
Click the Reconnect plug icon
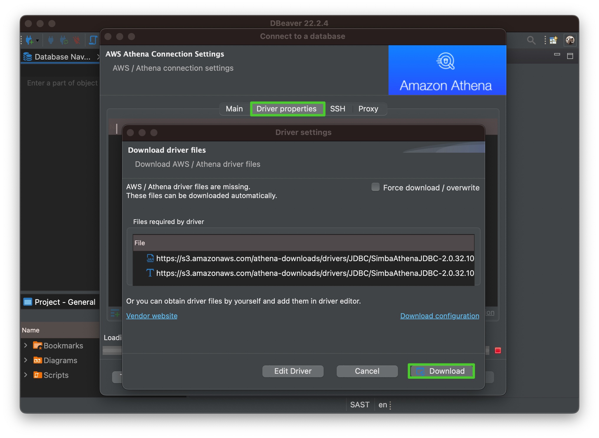pos(64,40)
